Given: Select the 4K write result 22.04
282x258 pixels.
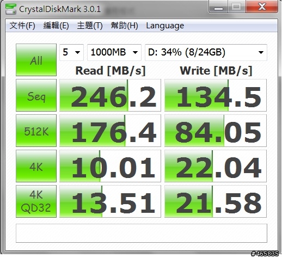Looking at the screenshot, I should pos(216,166).
